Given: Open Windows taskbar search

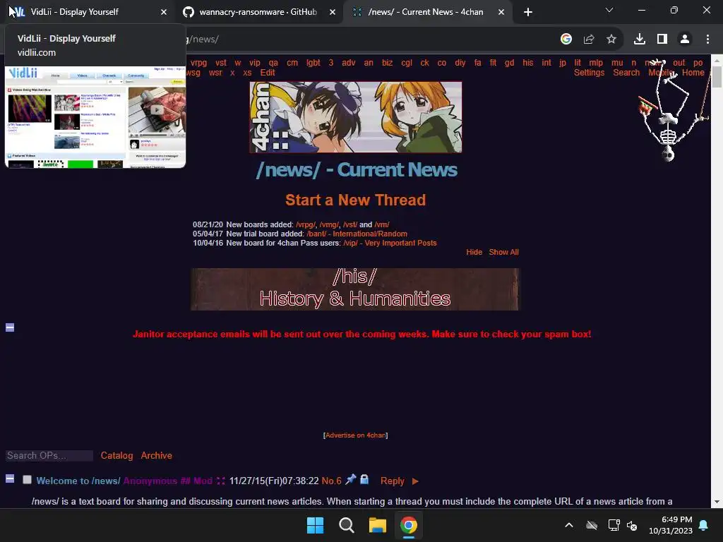Looking at the screenshot, I should point(346,525).
